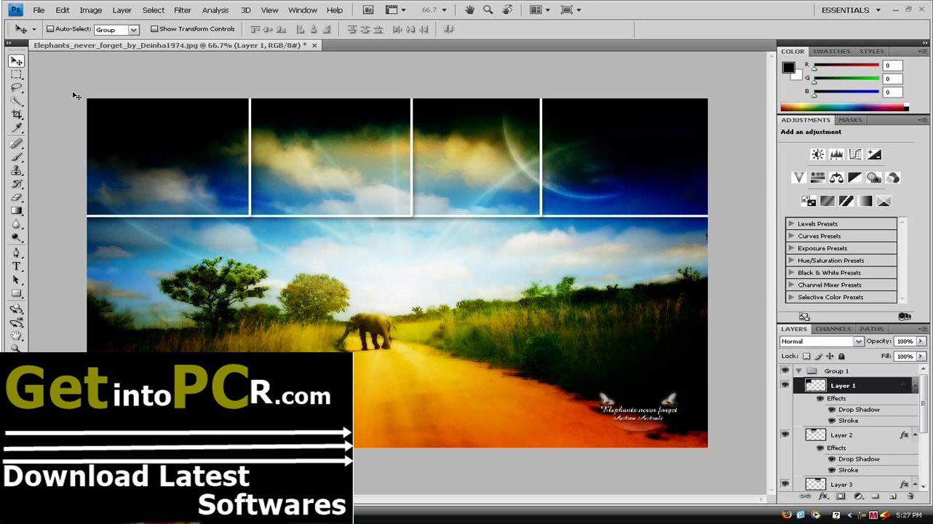933x524 pixels.
Task: Open the Filter menu
Action: tap(183, 10)
